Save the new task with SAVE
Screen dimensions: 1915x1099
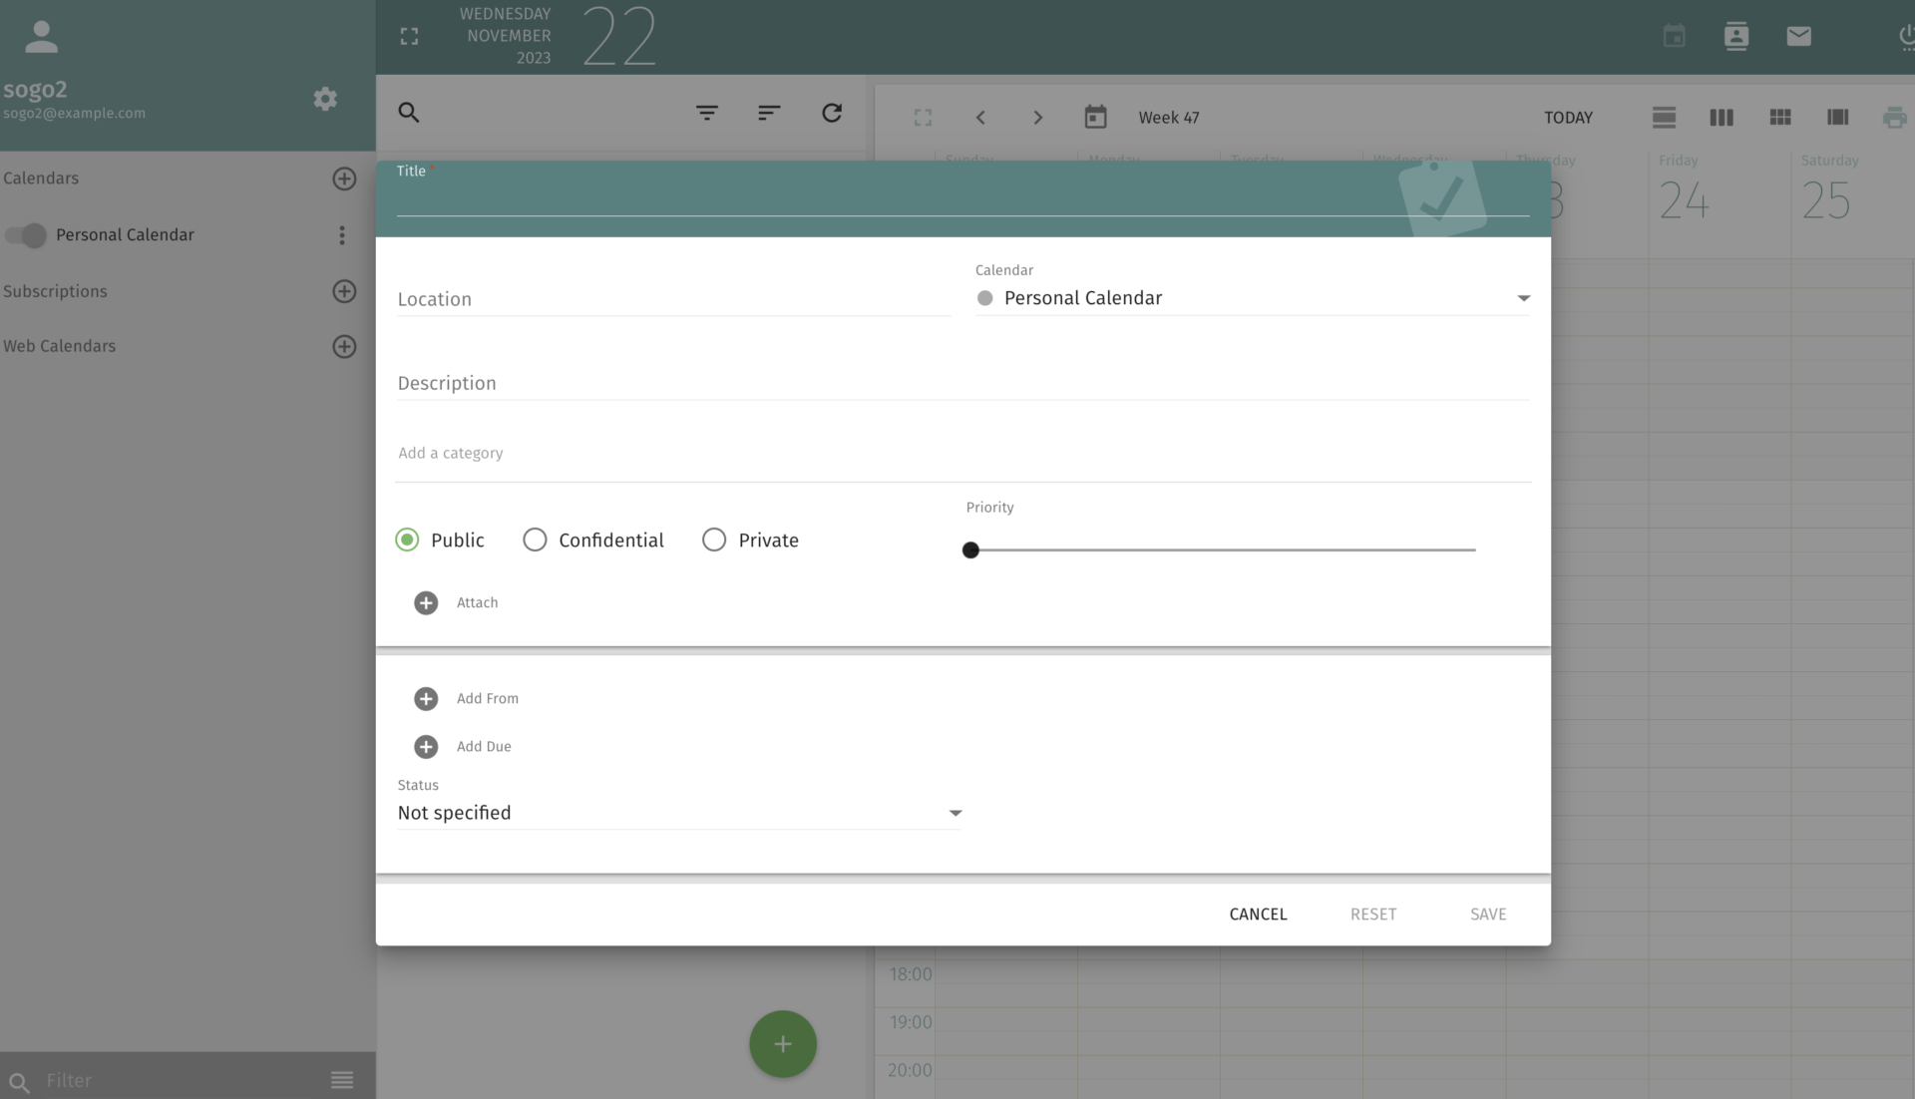pyautogui.click(x=1488, y=914)
